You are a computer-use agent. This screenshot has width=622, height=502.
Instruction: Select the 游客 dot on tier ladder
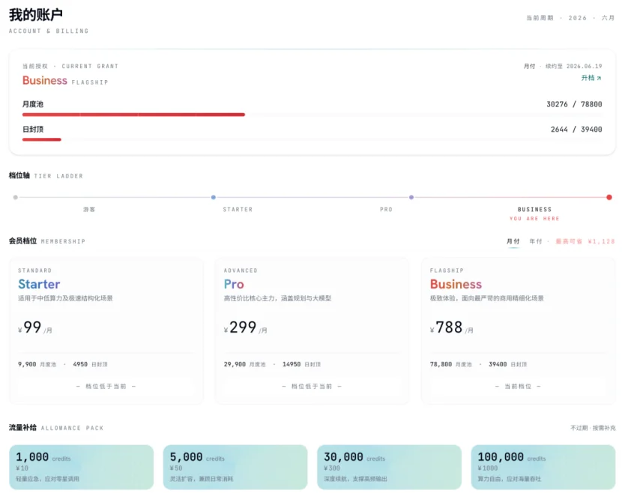coord(16,197)
